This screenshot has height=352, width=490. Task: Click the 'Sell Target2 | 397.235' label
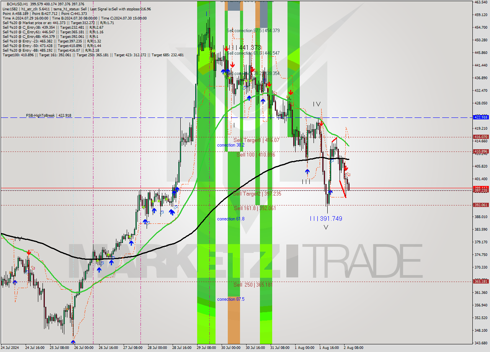click(x=257, y=194)
